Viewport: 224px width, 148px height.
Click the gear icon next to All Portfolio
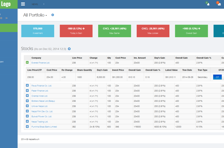coord(53,15)
